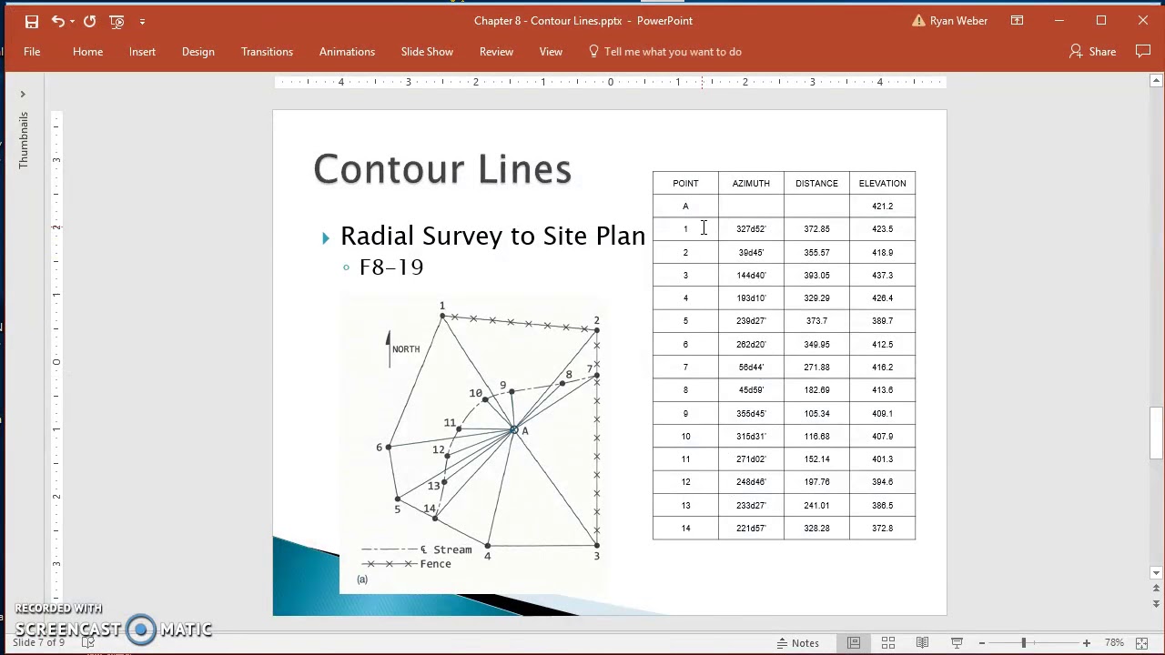Click the vertical scrollbar thumb

tap(1156, 433)
